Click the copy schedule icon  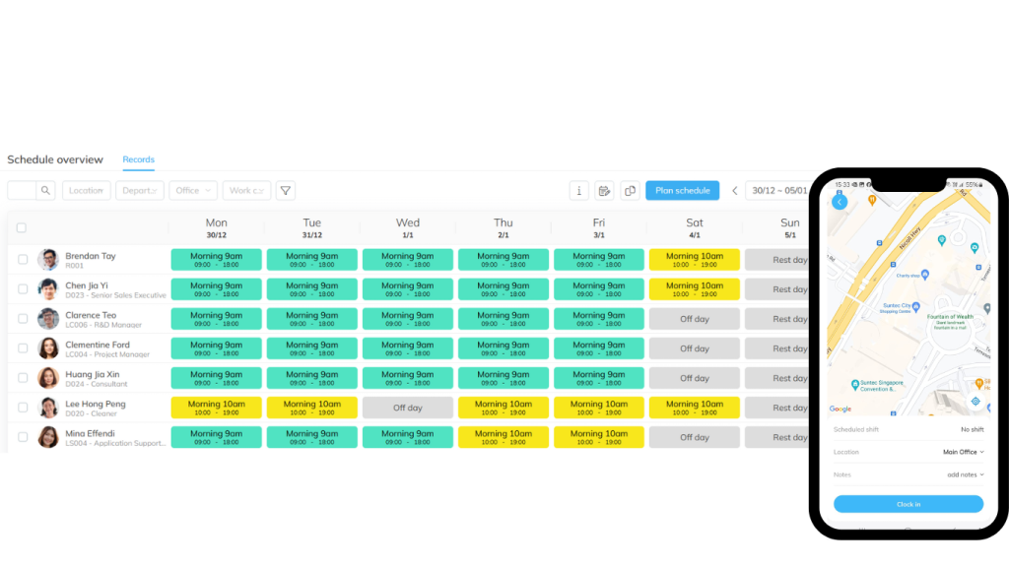click(630, 190)
